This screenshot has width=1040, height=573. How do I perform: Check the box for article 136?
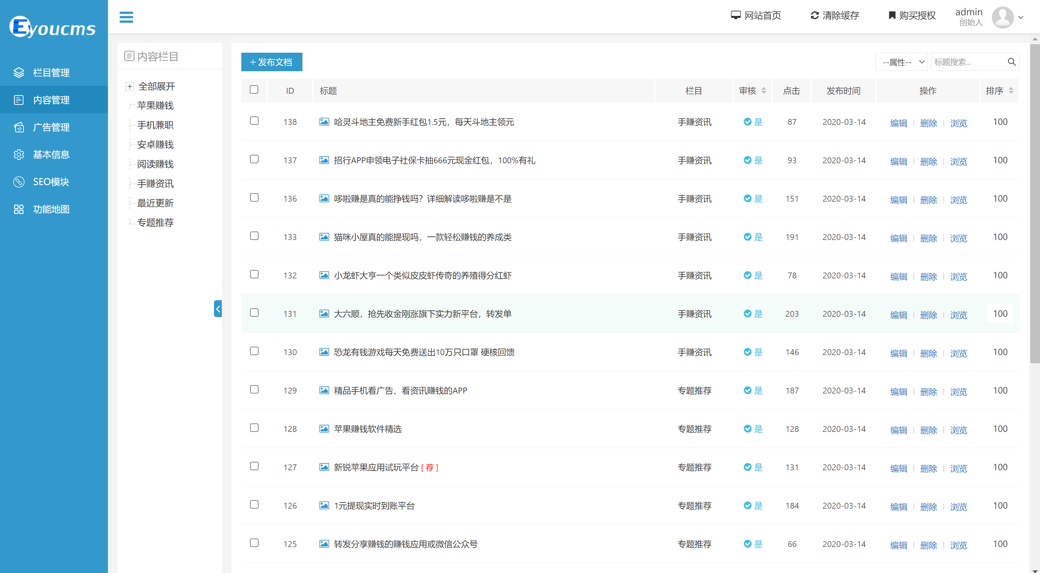point(254,197)
